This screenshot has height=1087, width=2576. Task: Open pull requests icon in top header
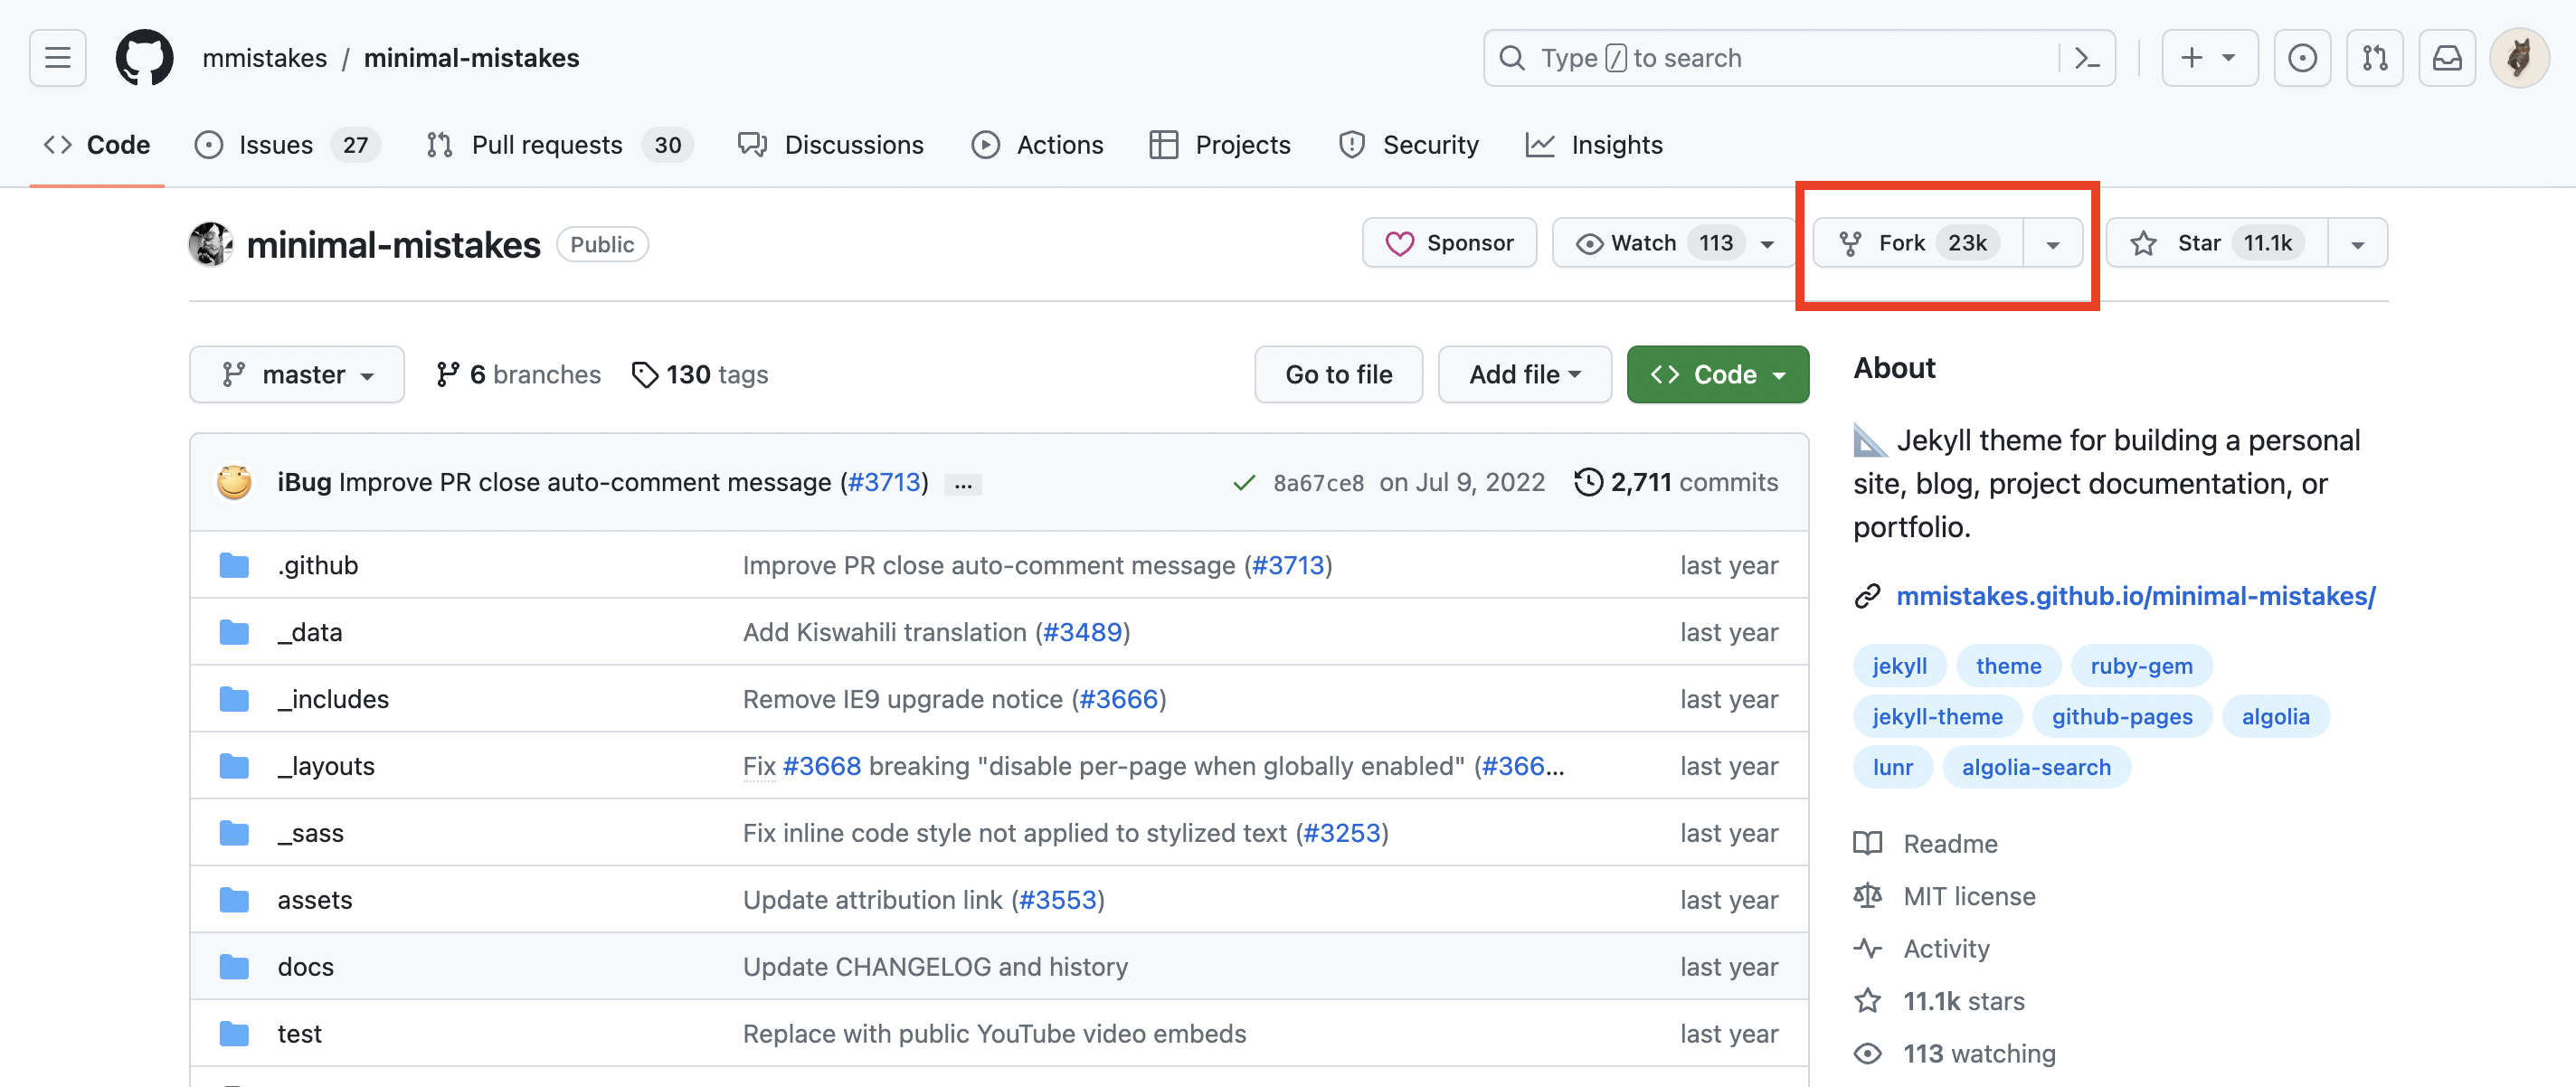point(2375,58)
